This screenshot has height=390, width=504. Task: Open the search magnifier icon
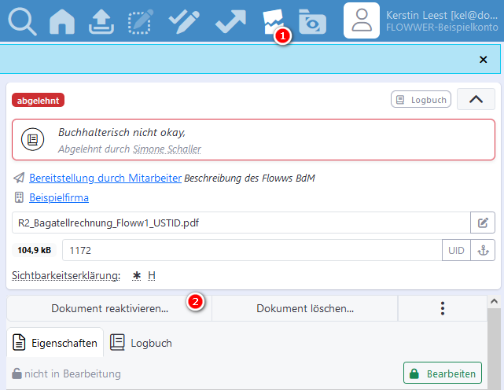(22, 21)
